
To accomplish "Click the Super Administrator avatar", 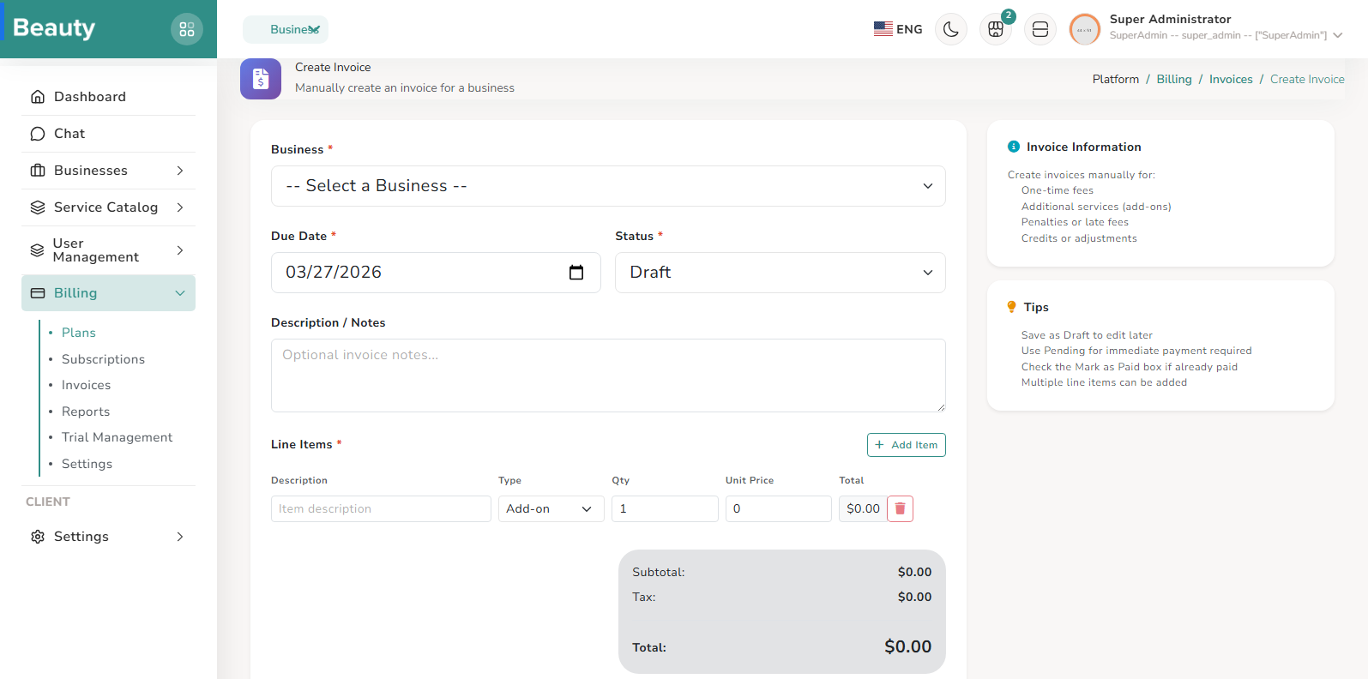I will [x=1085, y=29].
